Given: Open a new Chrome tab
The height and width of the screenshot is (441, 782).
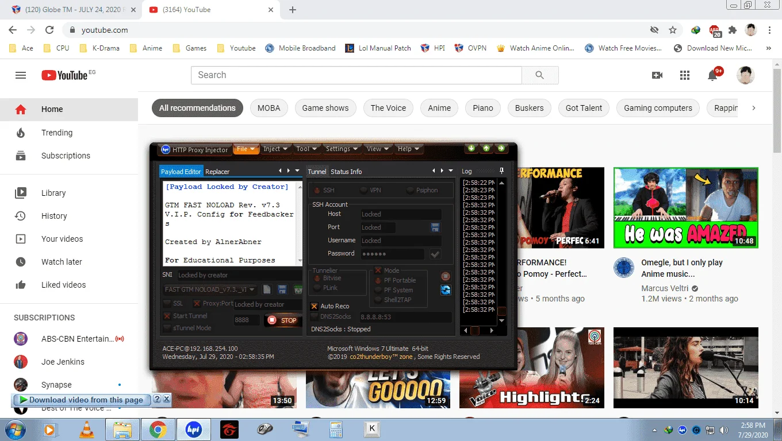Looking at the screenshot, I should tap(293, 10).
